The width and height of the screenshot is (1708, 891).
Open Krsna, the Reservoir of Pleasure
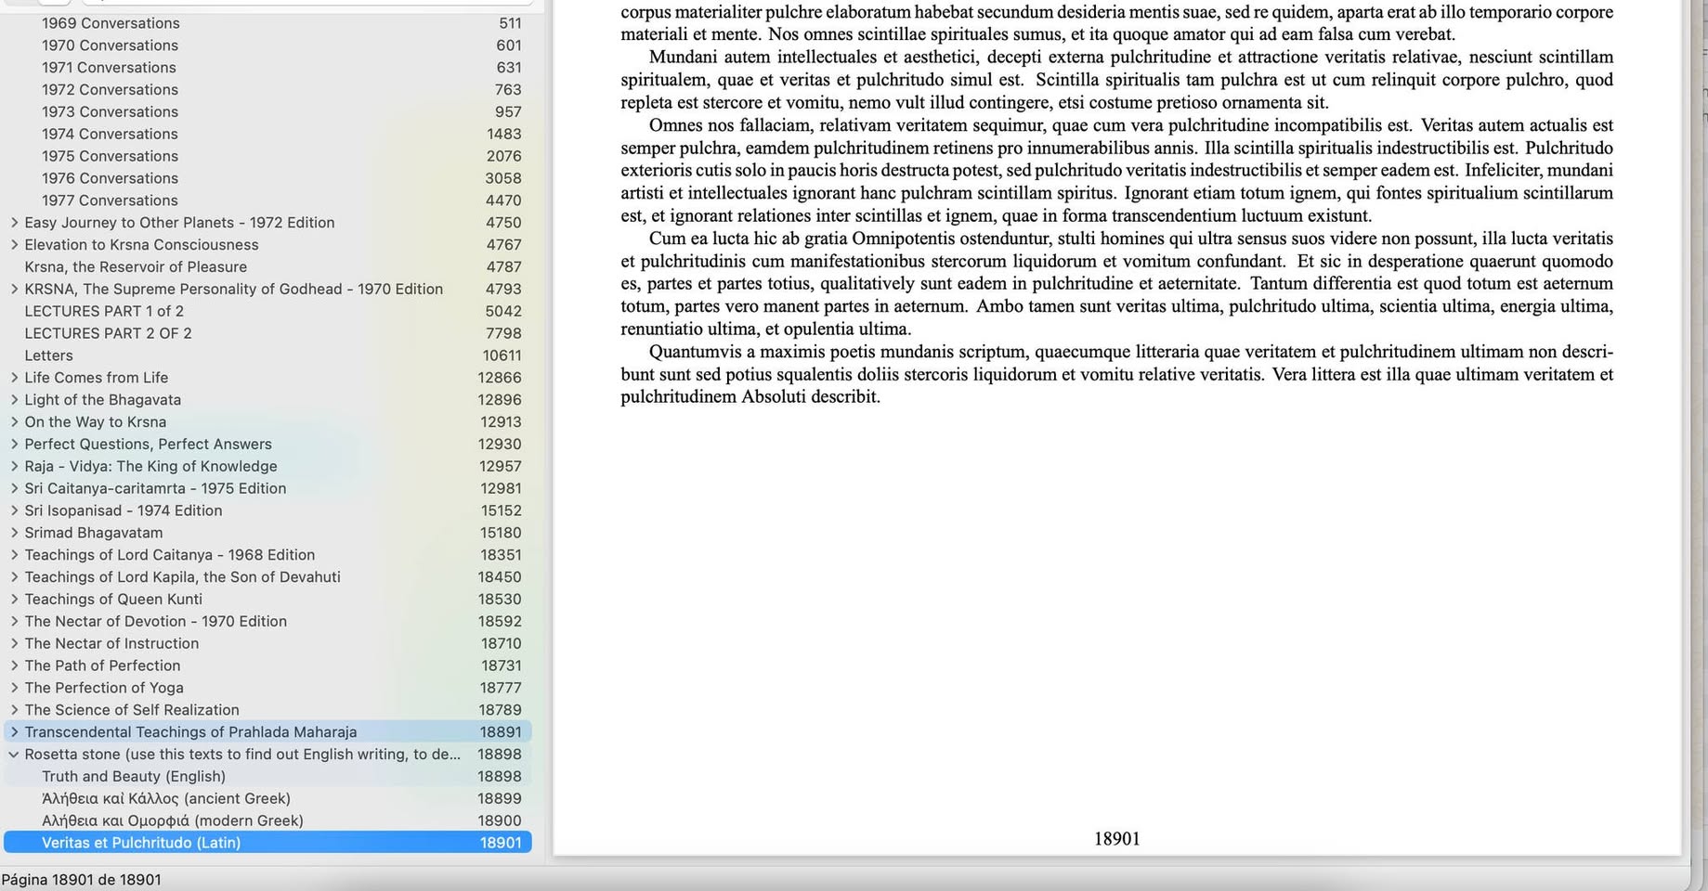tap(136, 267)
